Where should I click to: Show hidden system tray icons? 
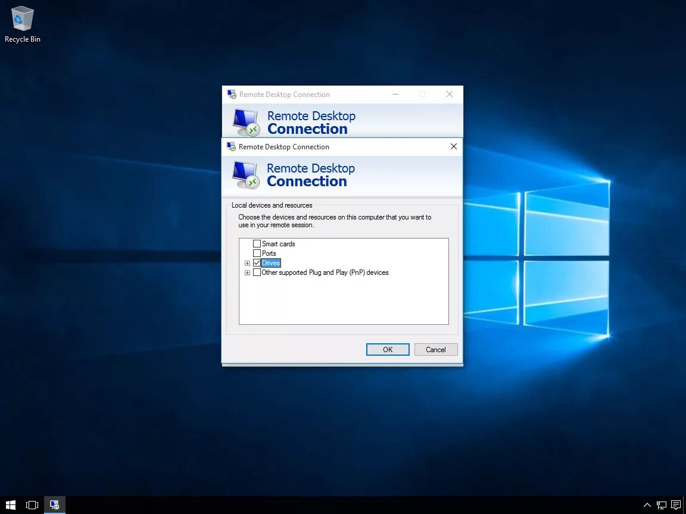(647, 505)
